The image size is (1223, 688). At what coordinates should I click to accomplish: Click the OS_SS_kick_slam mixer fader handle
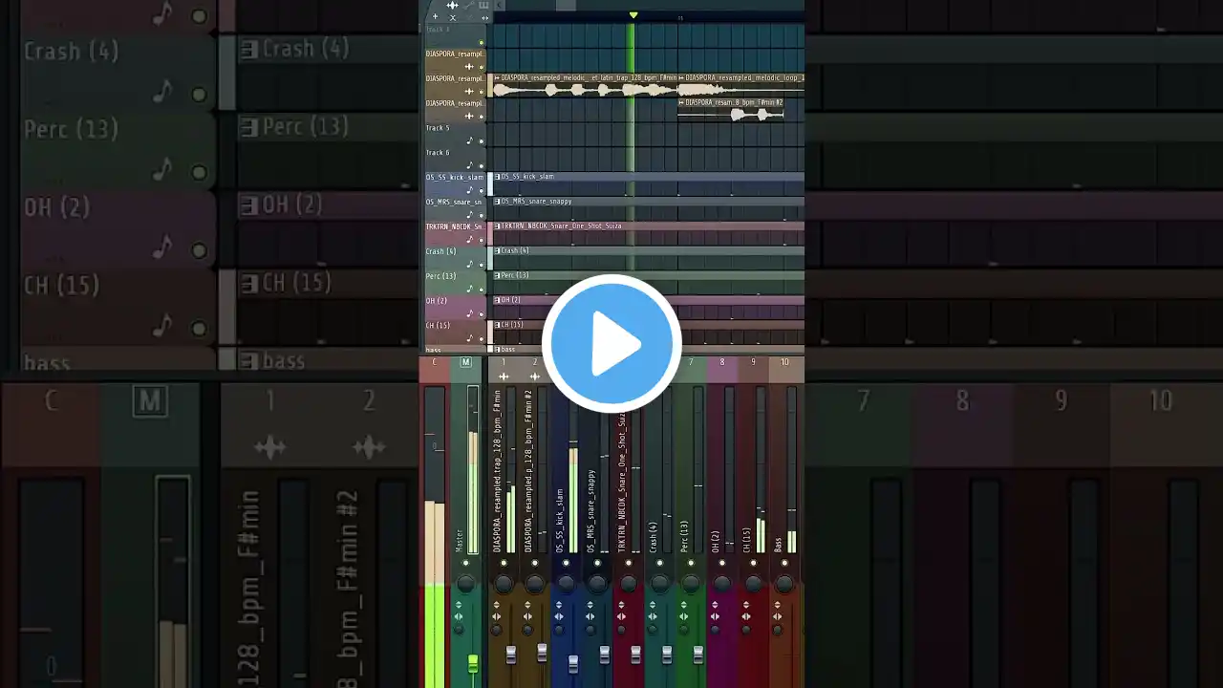point(573,663)
